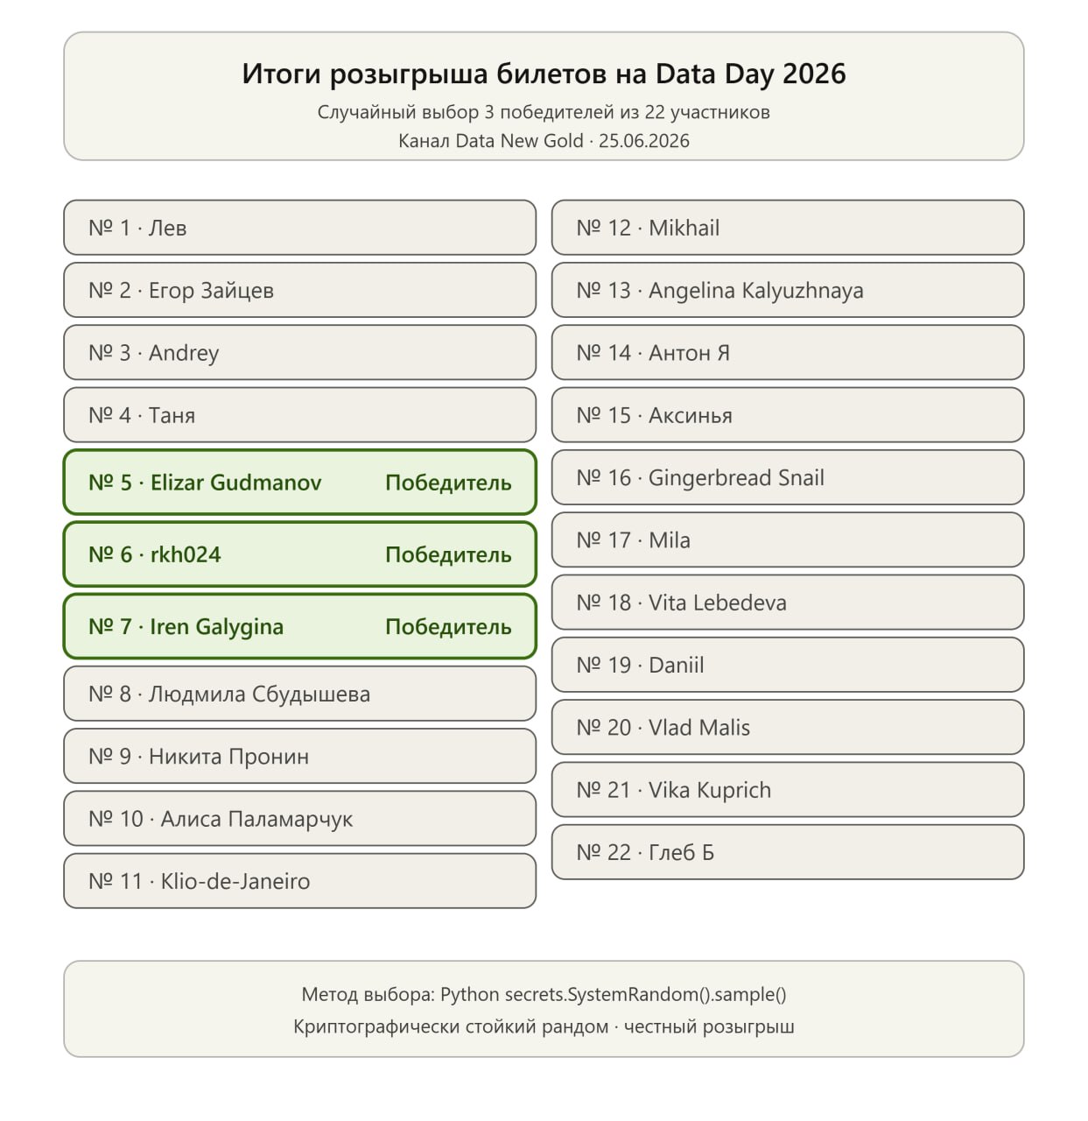Select the № 22 Глеб Б entry
The height and width of the screenshot is (1121, 1088).
[788, 852]
